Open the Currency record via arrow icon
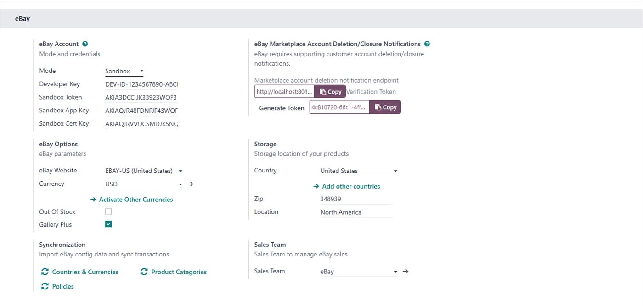Viewport: 643px width, 306px height. point(191,184)
